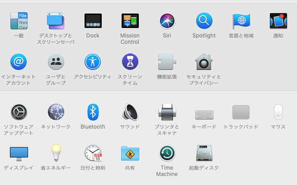The image size is (297, 185).
Task: Open the プリンタとスキャナ printer icon
Action: 167,112
